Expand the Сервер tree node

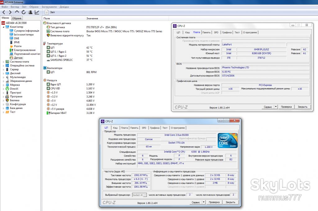pos(3,69)
